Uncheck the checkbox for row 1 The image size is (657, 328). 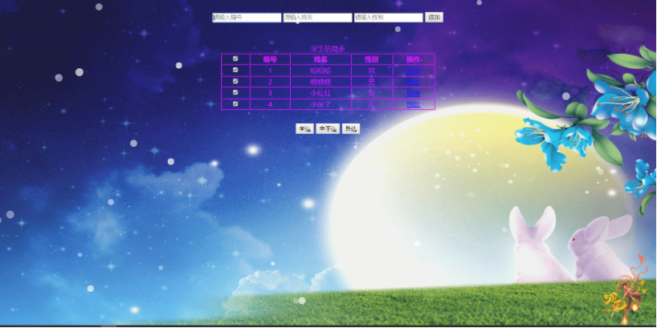tap(235, 70)
